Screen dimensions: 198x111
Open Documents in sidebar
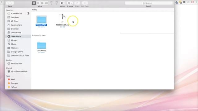(x=16, y=33)
